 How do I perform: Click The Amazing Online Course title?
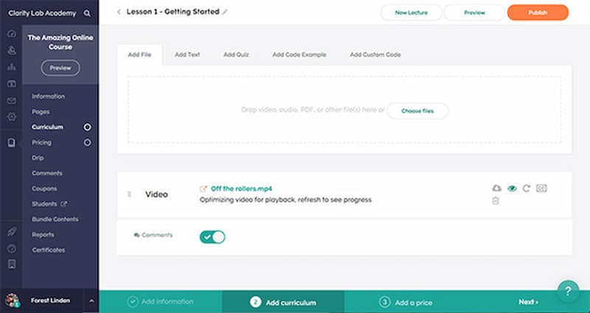pos(60,42)
